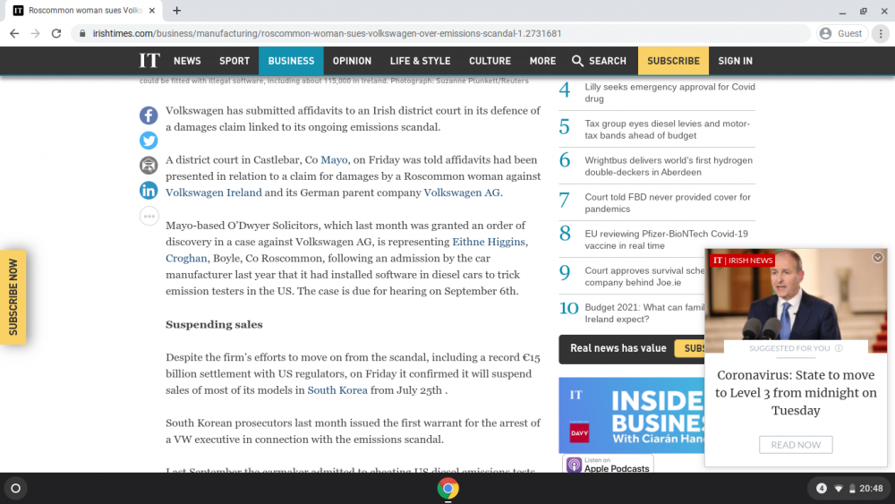Close the Roscommon woman article tab
The image size is (895, 504).
pos(152,10)
